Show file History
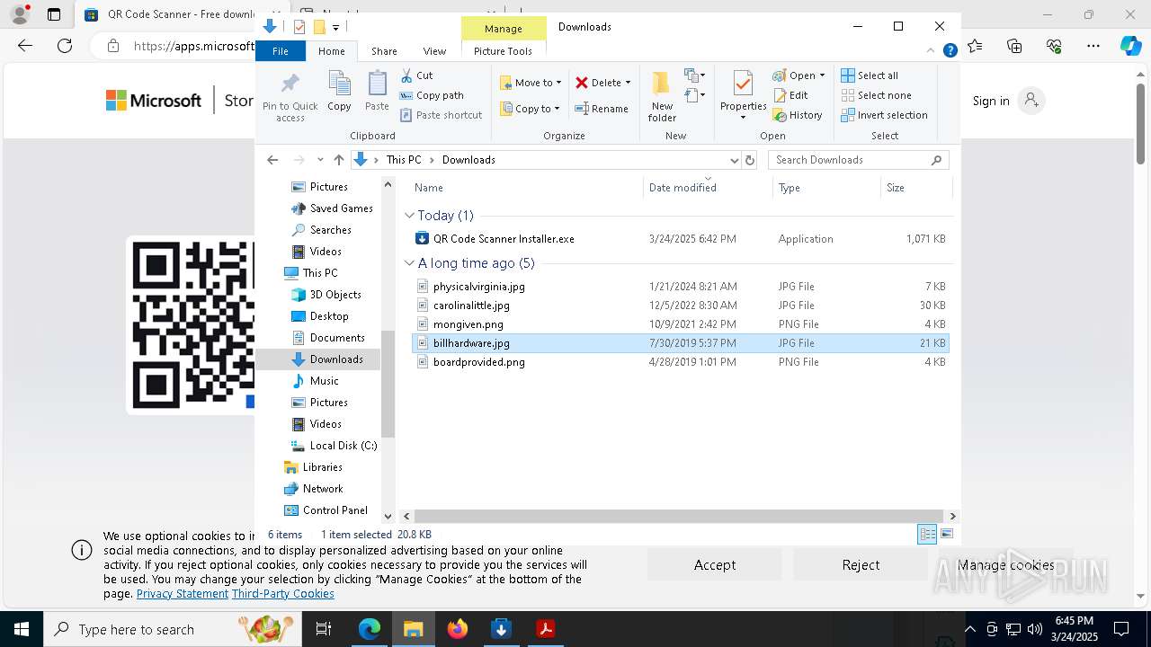Screen dimensions: 1151x647 point(798,115)
